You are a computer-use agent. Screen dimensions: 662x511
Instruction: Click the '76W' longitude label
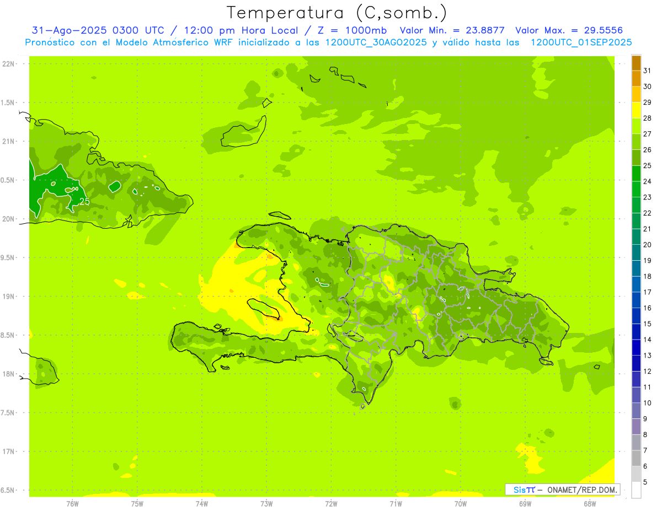72,504
